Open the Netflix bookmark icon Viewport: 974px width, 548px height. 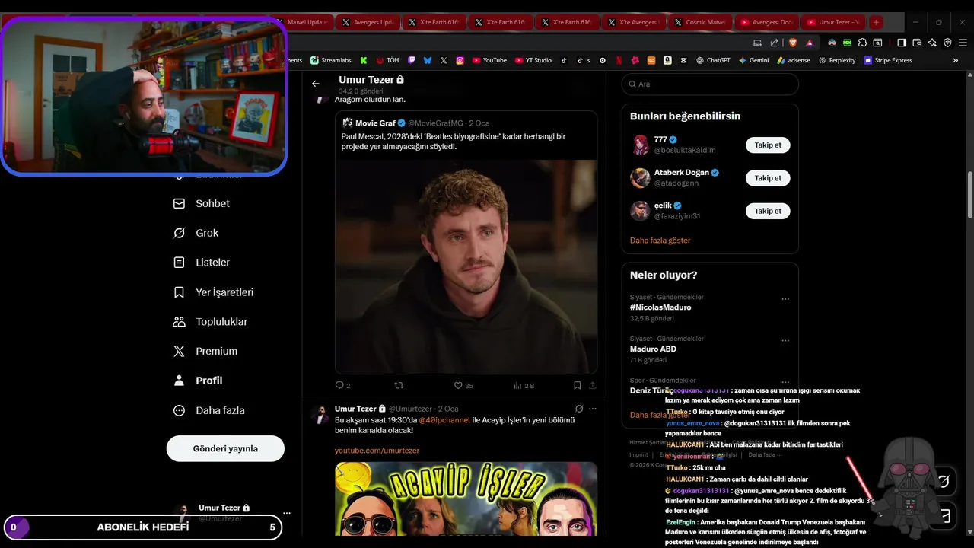point(619,60)
